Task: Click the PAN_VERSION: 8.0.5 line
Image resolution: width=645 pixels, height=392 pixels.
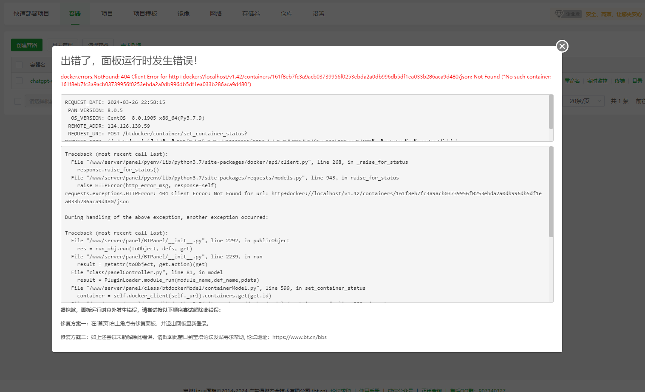Action: pyautogui.click(x=95, y=110)
